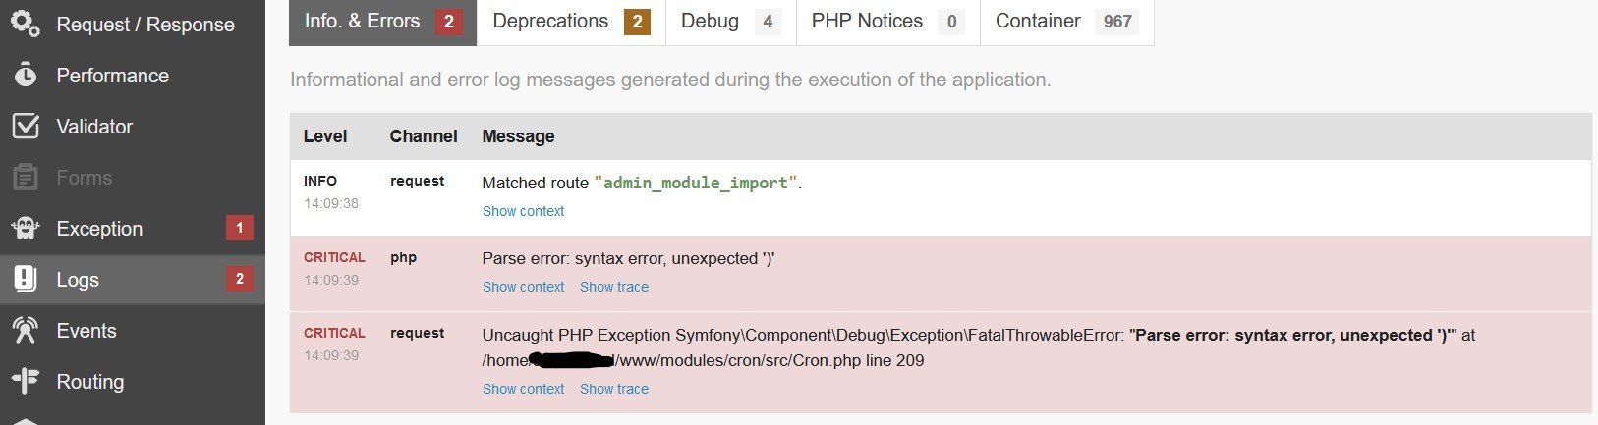Open the Request / Response gears icon
This screenshot has height=425, width=1598.
click(26, 24)
